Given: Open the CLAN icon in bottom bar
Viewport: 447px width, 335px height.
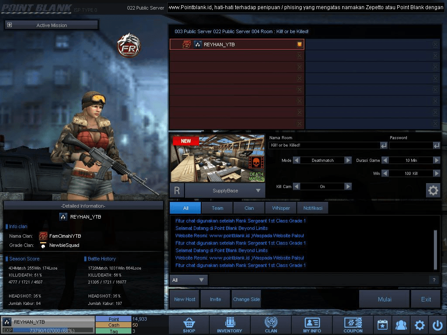Looking at the screenshot, I should [x=271, y=325].
